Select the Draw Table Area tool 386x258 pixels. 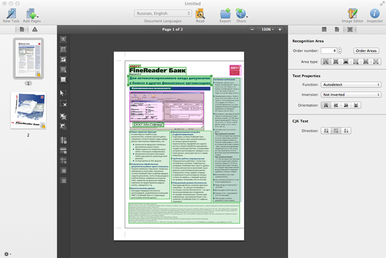(x=63, y=50)
